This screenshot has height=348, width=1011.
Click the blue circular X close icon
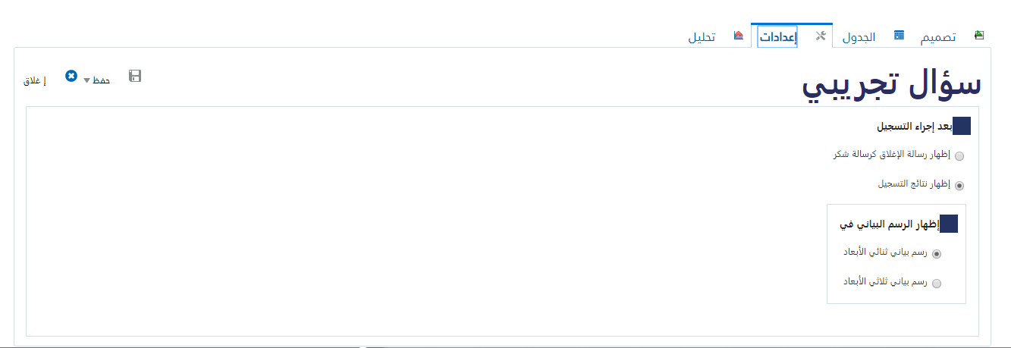coord(71,76)
